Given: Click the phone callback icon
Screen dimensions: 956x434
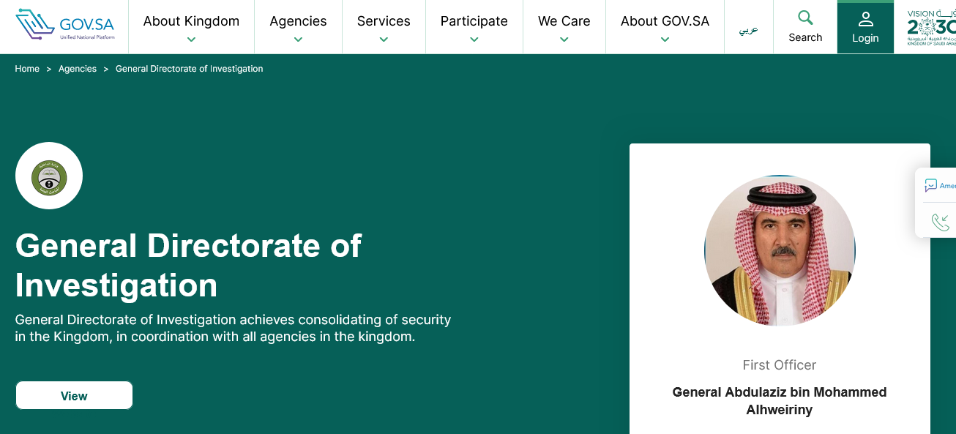Looking at the screenshot, I should (x=940, y=222).
